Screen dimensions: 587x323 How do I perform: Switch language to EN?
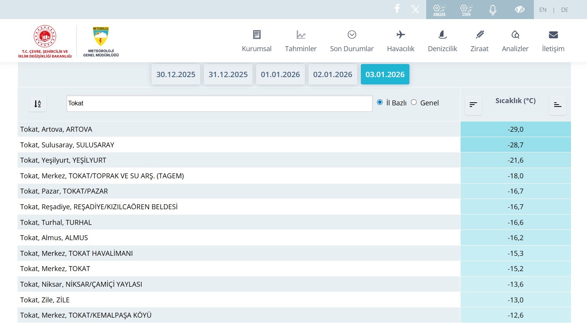click(x=543, y=10)
